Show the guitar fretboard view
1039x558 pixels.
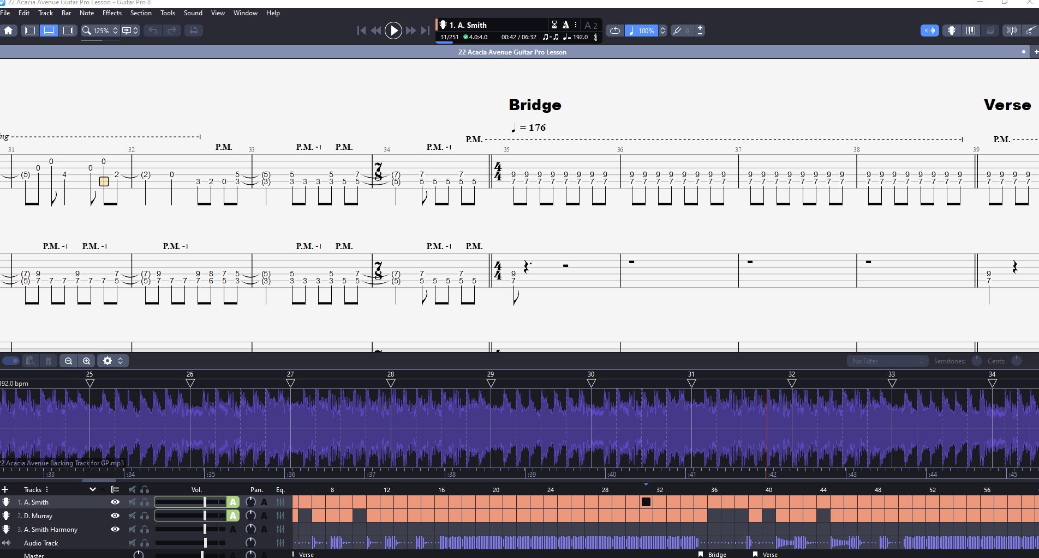click(x=952, y=31)
